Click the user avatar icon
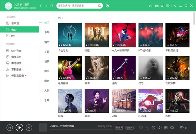Viewport: 196px width, 134px height. pos(8,6)
